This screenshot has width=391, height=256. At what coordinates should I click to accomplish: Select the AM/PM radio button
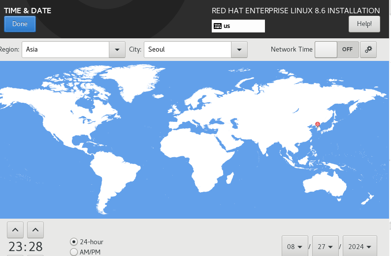point(74,252)
